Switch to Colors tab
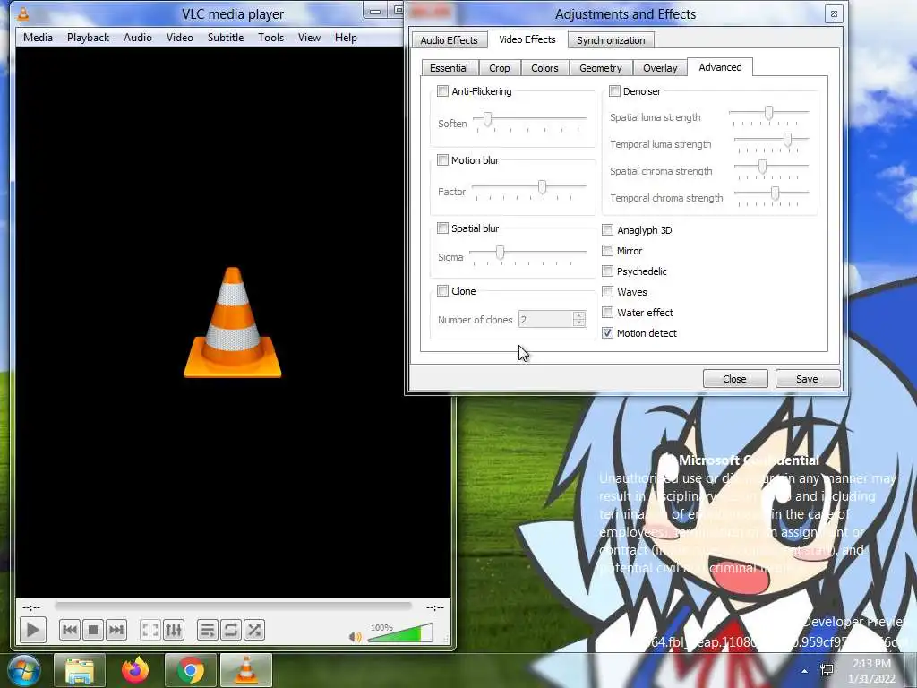Image resolution: width=917 pixels, height=688 pixels. point(544,68)
